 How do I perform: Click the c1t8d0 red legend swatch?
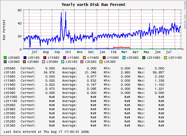click(x=45, y=58)
